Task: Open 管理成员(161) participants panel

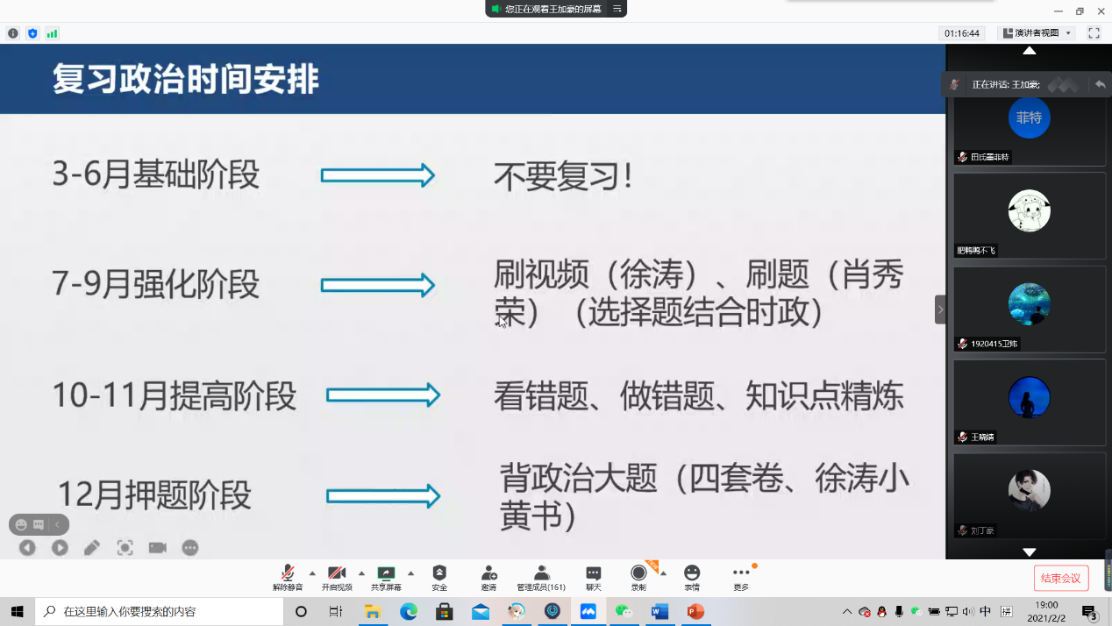Action: pos(541,573)
